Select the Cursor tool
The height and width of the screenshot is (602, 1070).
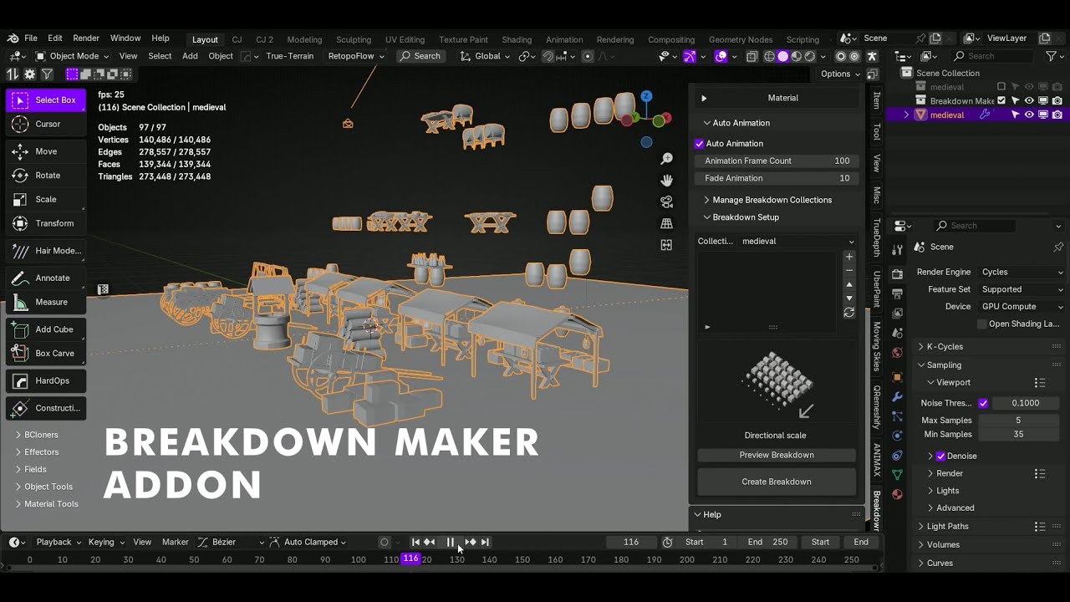[46, 124]
